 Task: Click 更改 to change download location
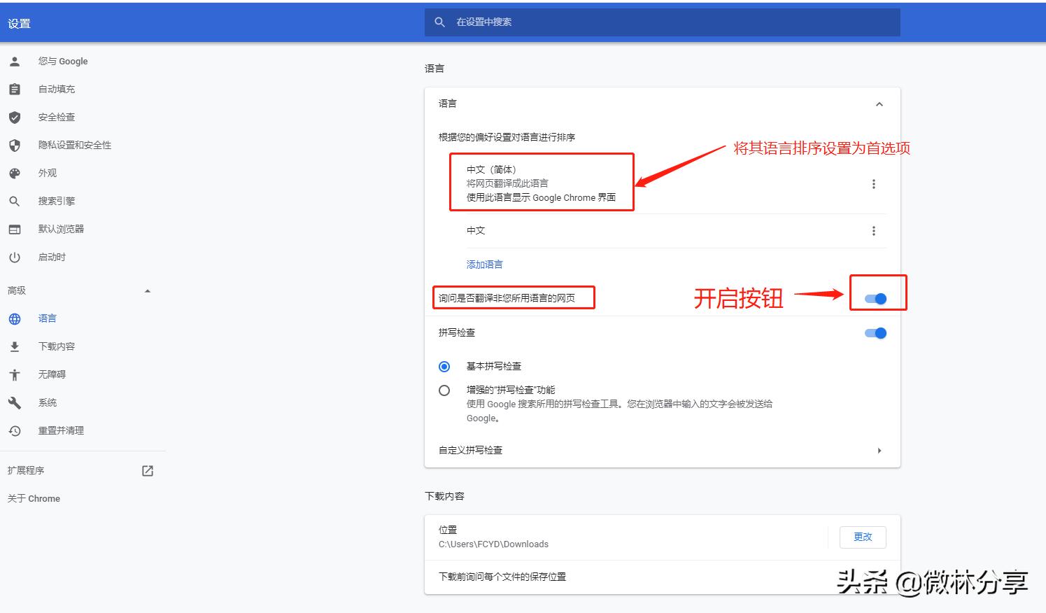[863, 537]
